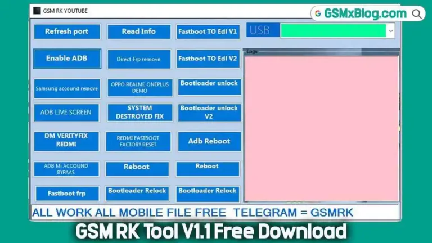Click the Fastboot frp button

67,193
